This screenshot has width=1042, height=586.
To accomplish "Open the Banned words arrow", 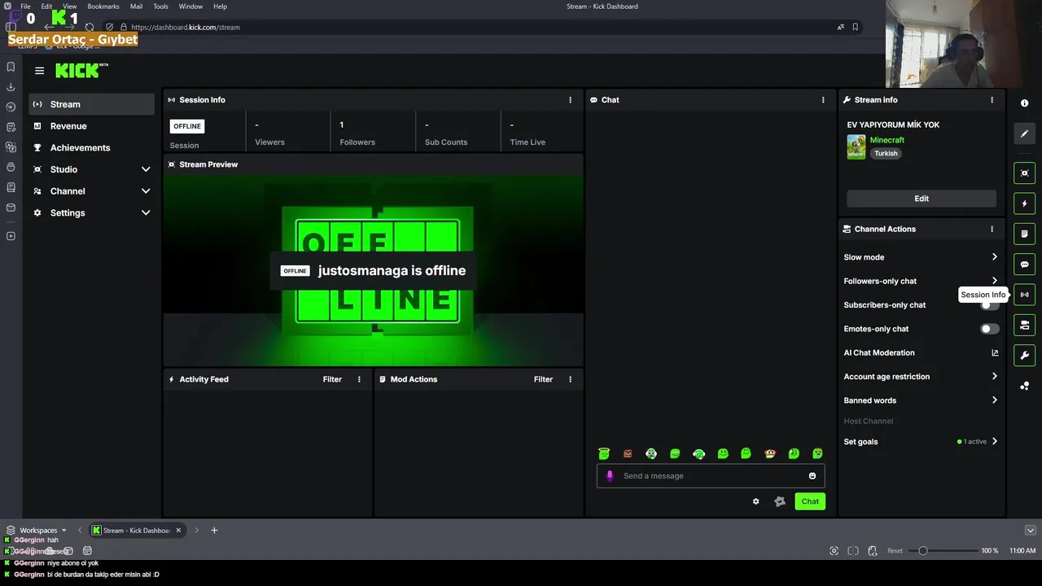I will (995, 400).
